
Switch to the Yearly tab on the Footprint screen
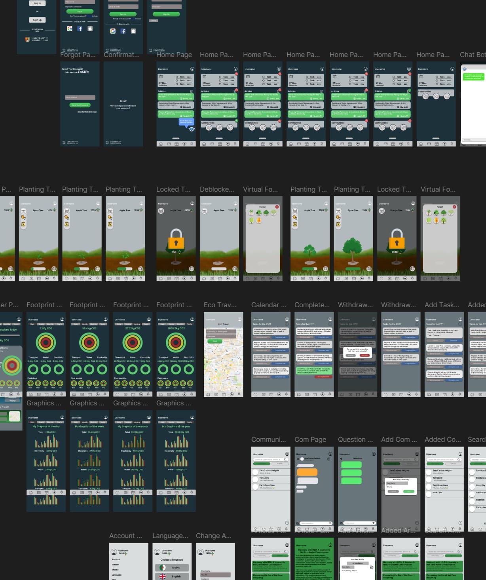[60, 324]
